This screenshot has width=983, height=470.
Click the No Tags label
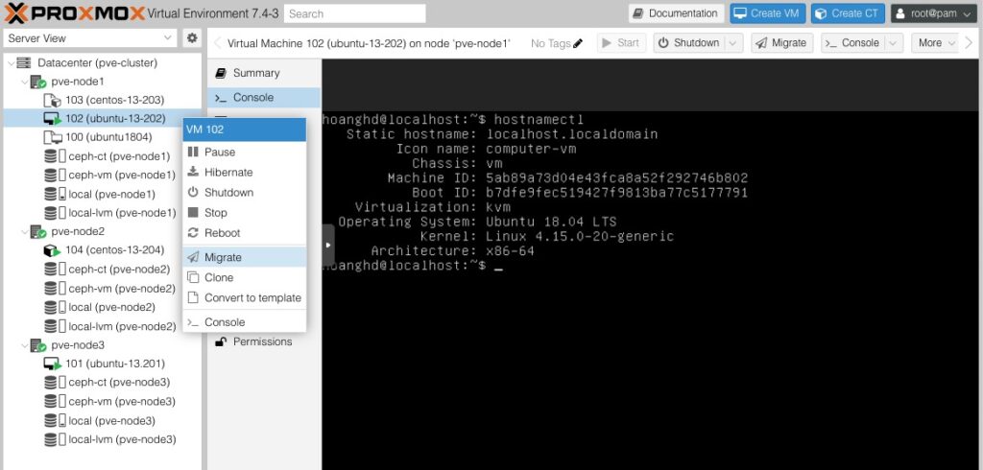550,43
